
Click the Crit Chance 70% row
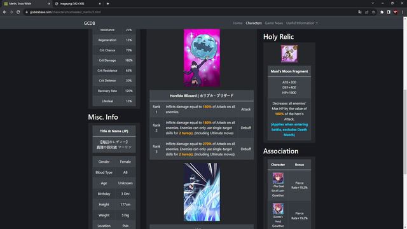114,50
